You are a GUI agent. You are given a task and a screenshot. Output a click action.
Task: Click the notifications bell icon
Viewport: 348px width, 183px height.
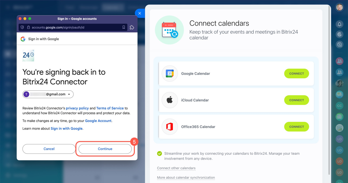(x=339, y=24)
